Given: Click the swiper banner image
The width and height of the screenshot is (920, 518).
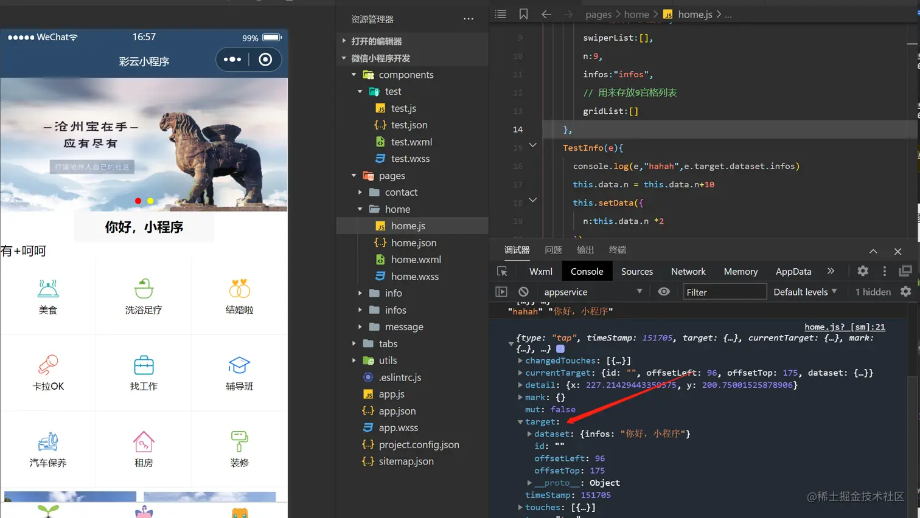Looking at the screenshot, I should point(144,145).
